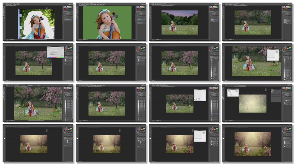Click the white preview box in the zoomed-in filter dialog
The height and width of the screenshot is (165, 295).
271,54
